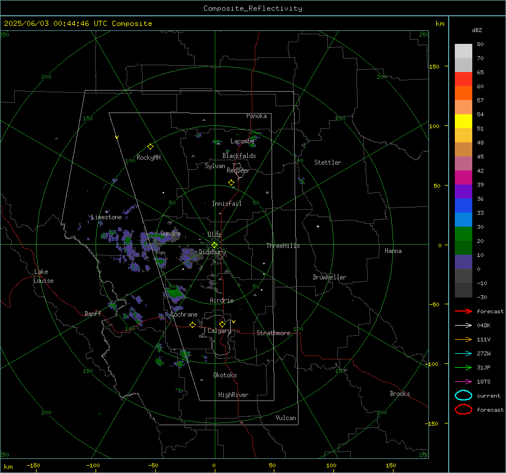Click the red 'forecast' ellipse symbol
Image resolution: width=506 pixels, height=473 pixels.
(x=463, y=409)
